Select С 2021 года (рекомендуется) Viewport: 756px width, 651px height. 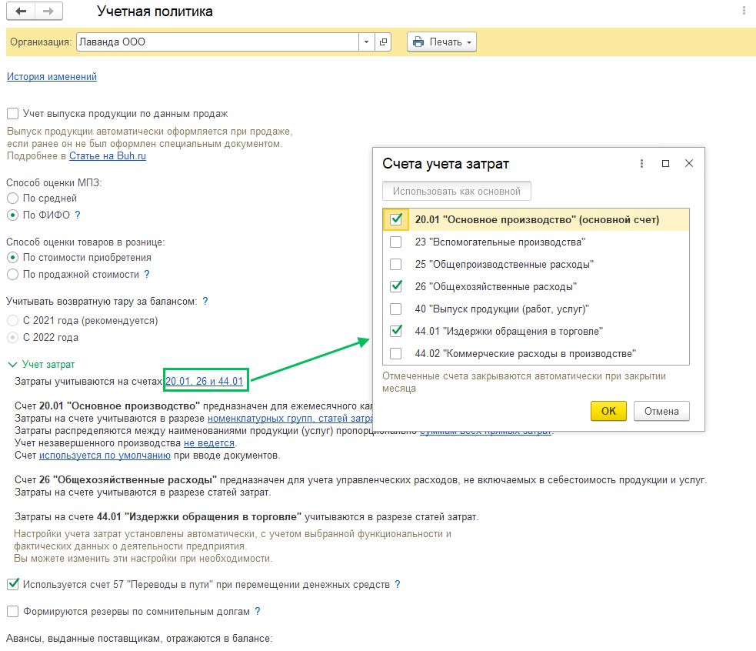click(x=13, y=320)
